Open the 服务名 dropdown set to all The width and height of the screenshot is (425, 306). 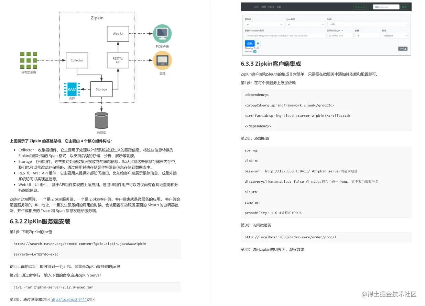point(264,25)
